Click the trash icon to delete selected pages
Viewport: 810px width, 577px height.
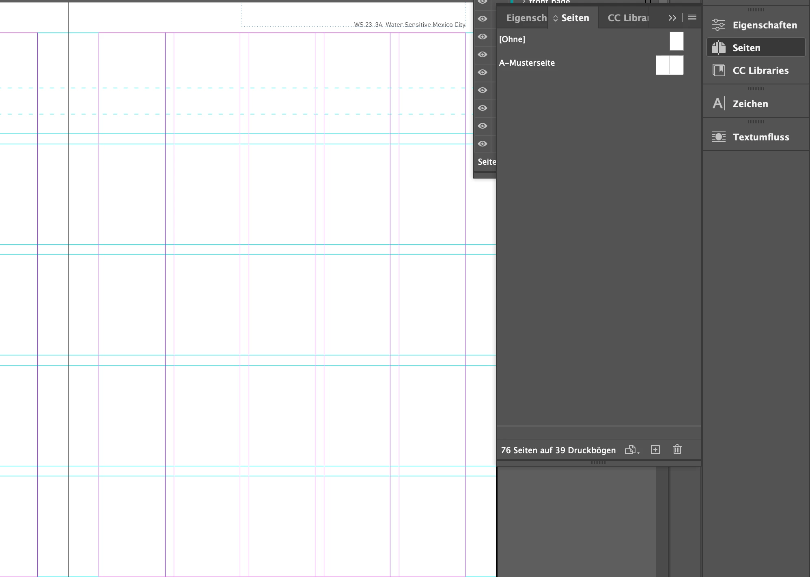[x=677, y=450]
